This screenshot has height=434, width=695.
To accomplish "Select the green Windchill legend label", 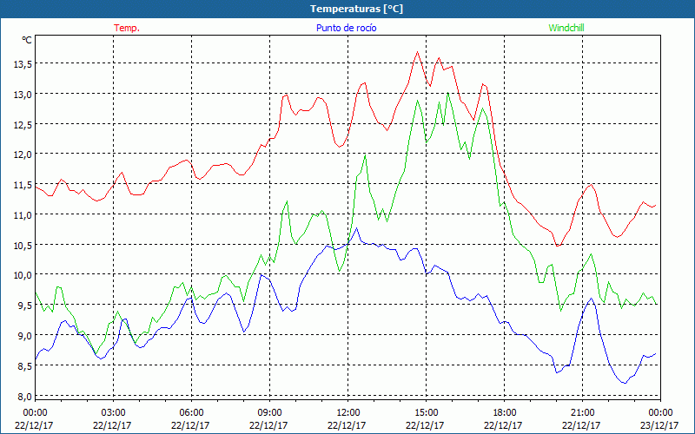I will [x=566, y=28].
